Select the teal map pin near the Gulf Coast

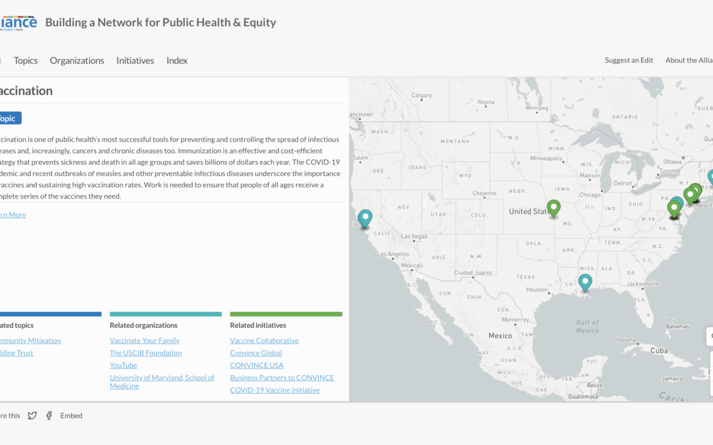pos(585,282)
